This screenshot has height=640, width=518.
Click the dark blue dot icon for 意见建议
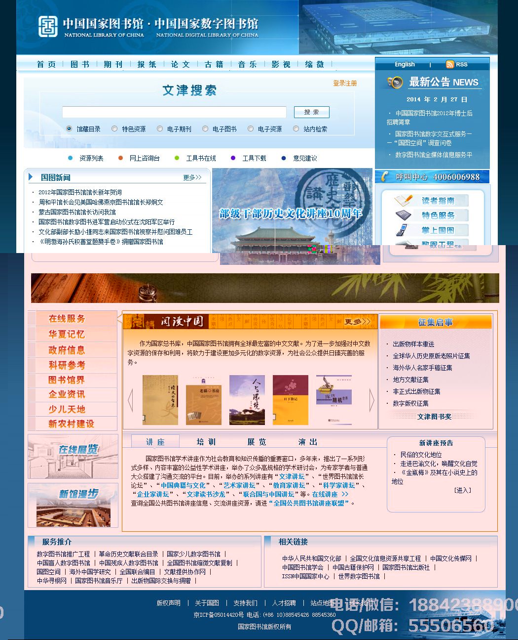point(284,158)
